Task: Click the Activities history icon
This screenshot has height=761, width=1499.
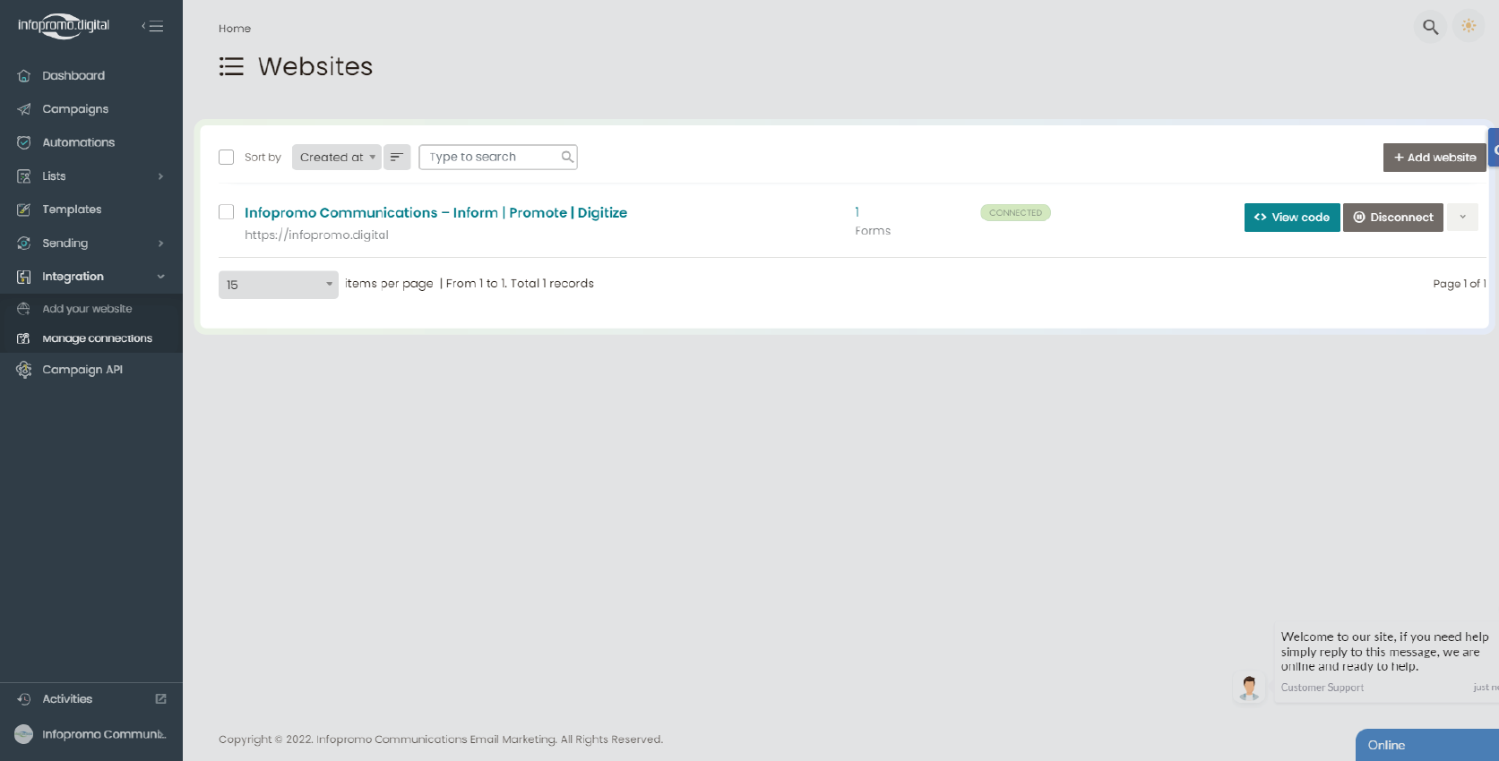Action: 24,699
